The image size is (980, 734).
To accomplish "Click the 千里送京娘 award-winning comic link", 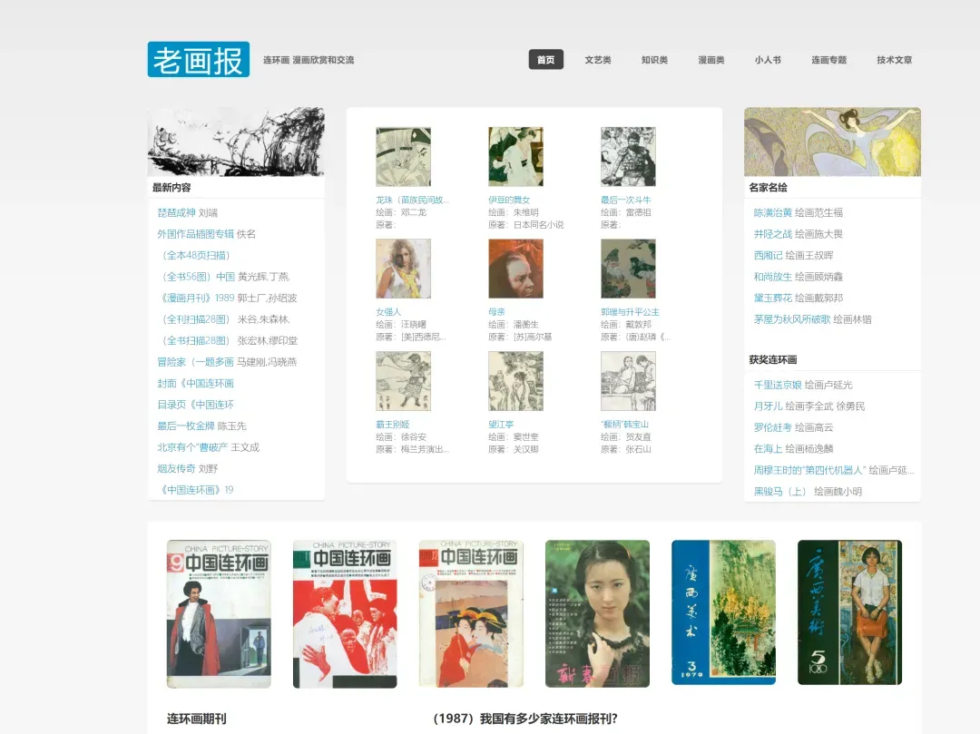I will (777, 385).
